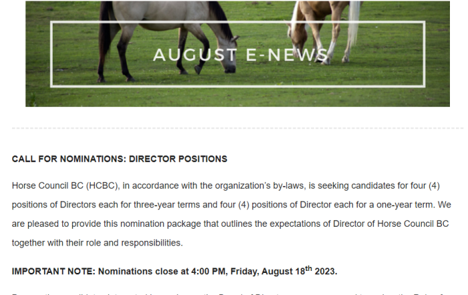Select the grey horse grazing in banner
This screenshot has width=468, height=295.
(167, 39)
